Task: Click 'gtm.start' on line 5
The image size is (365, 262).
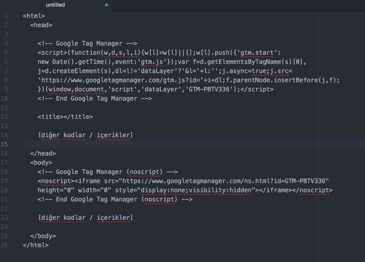Action: coord(257,53)
